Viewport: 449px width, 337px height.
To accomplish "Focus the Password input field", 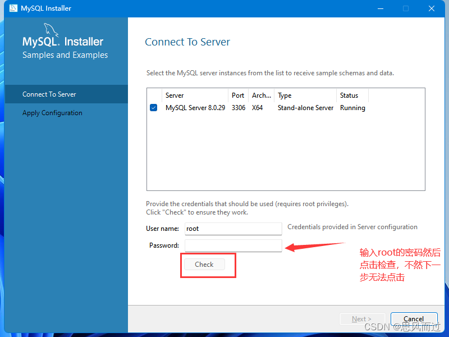I will click(233, 245).
